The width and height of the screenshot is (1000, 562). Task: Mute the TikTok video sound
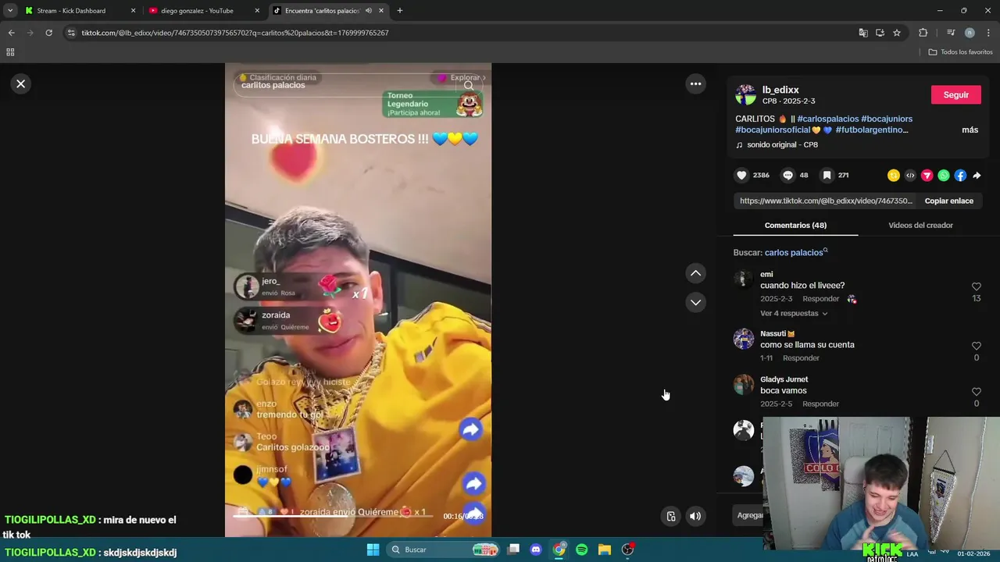pos(695,516)
